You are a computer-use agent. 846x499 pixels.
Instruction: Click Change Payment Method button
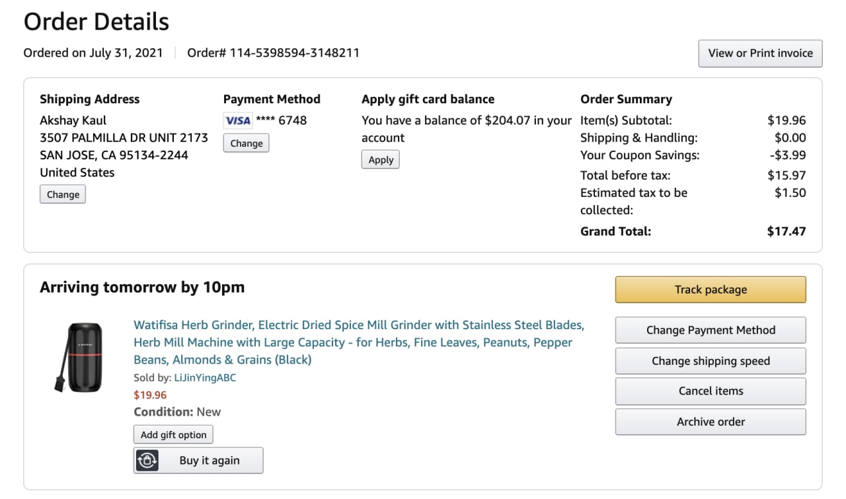(x=711, y=330)
